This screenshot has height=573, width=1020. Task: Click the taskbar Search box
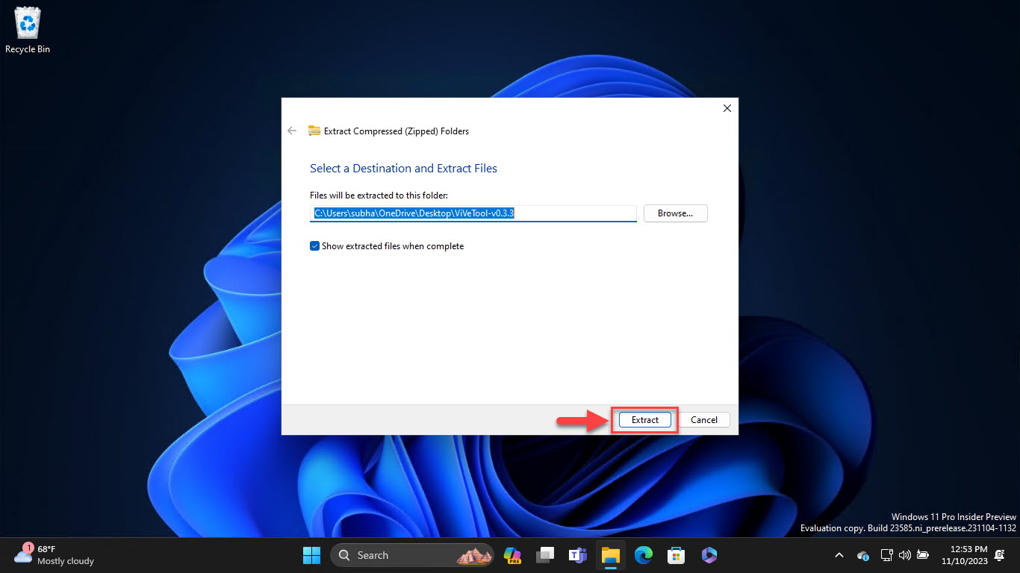coord(412,555)
